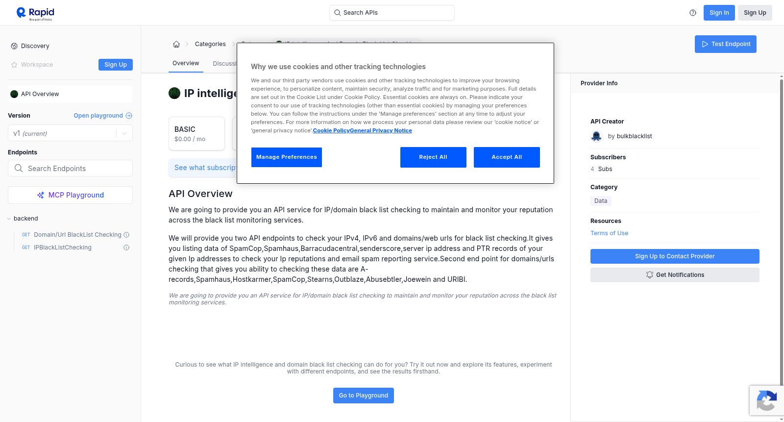
Task: Select the Domain/Url BlackList Checking endpoint
Action: tap(77, 235)
